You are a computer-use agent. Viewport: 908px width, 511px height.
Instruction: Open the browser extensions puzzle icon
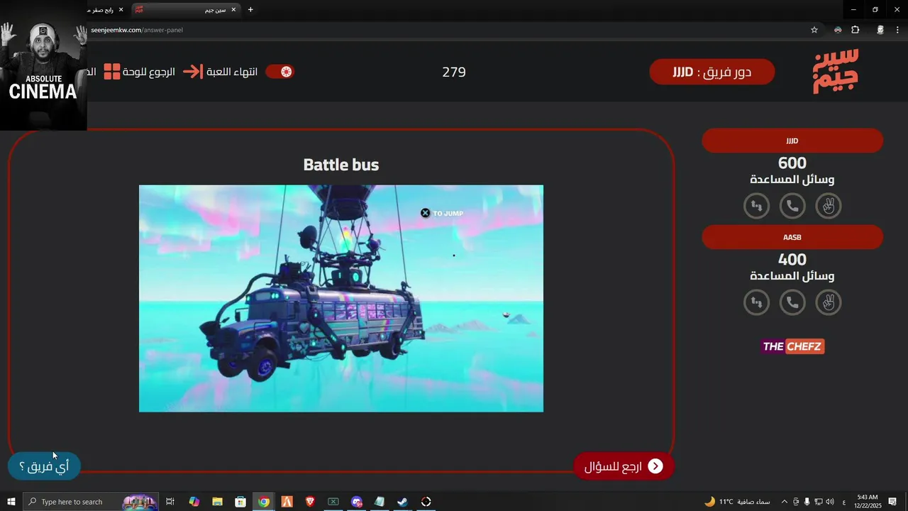(x=855, y=30)
